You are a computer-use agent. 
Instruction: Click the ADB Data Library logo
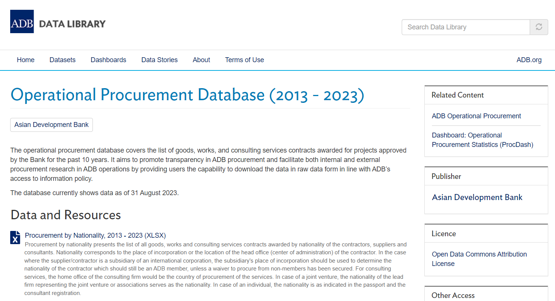58,21
